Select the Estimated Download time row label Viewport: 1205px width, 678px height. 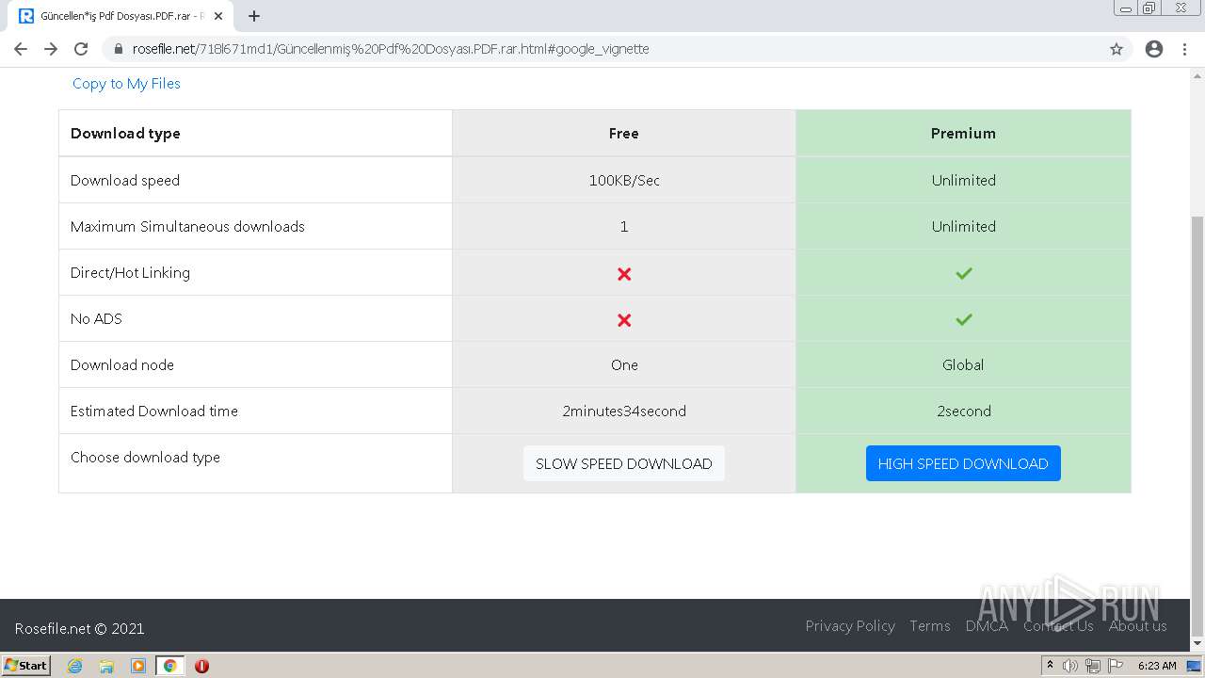click(154, 411)
